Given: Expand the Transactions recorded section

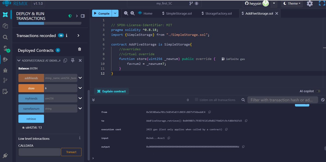Looking at the screenshot, I should tap(79, 35).
